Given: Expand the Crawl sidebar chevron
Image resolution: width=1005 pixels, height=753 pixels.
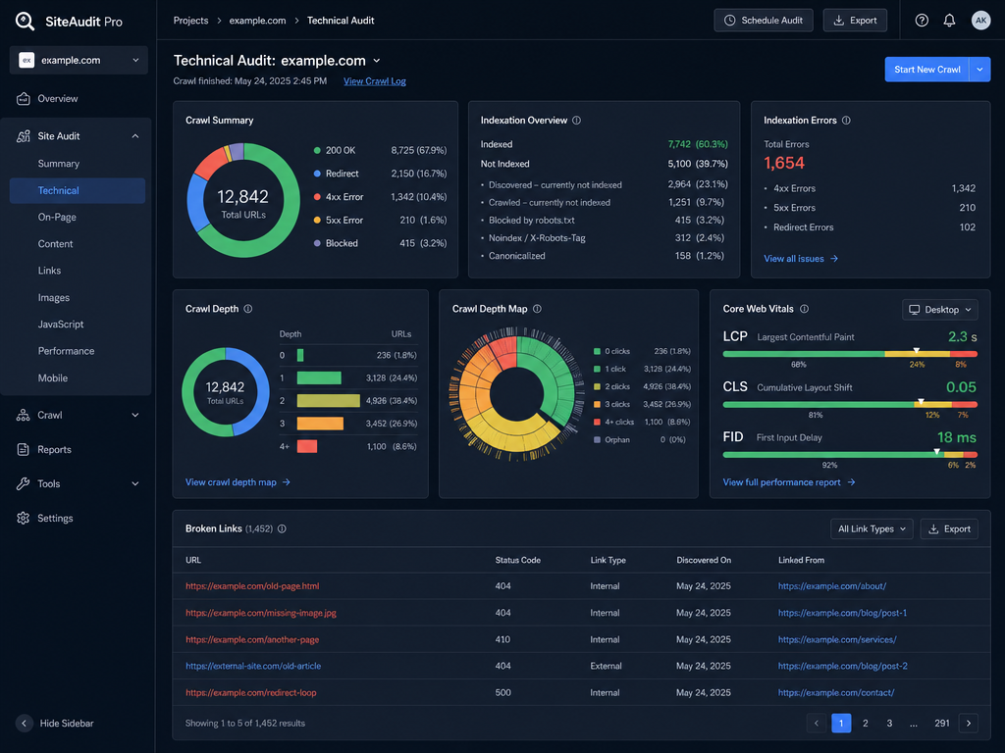Looking at the screenshot, I should [x=135, y=415].
